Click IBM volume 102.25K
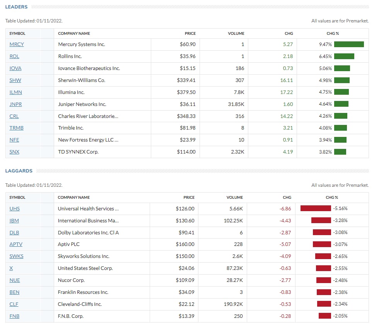Image resolution: width=374 pixels, height=326 pixels. pos(233,220)
